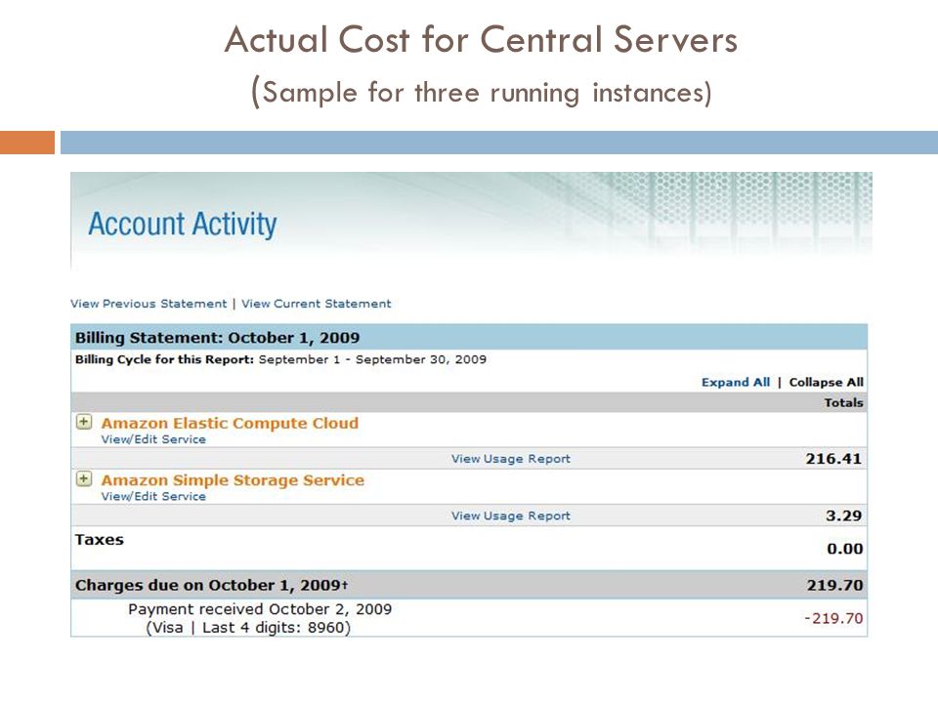This screenshot has height=703, width=938.
Task: Click the Collapse All link
Action: (x=826, y=382)
